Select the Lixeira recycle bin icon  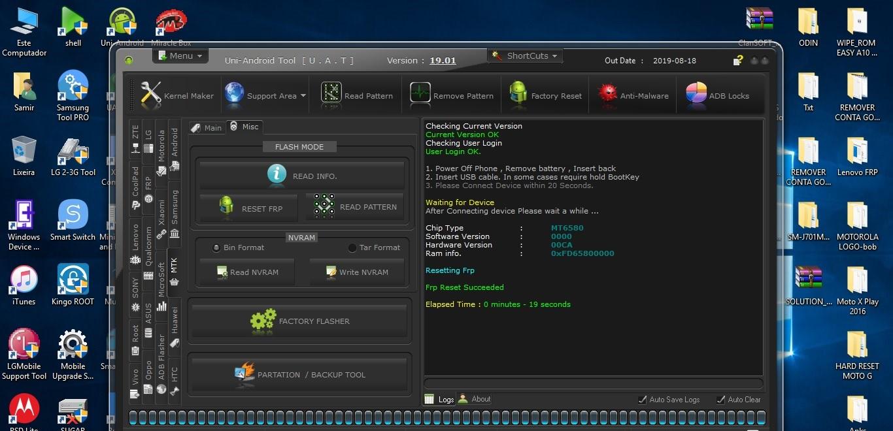(24, 156)
